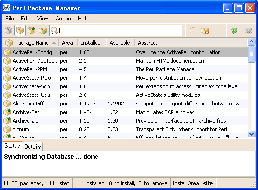Image resolution: width=258 pixels, height=190 pixels.
Task: Click the mark for remove toolbar icon
Action: [x=205, y=30]
